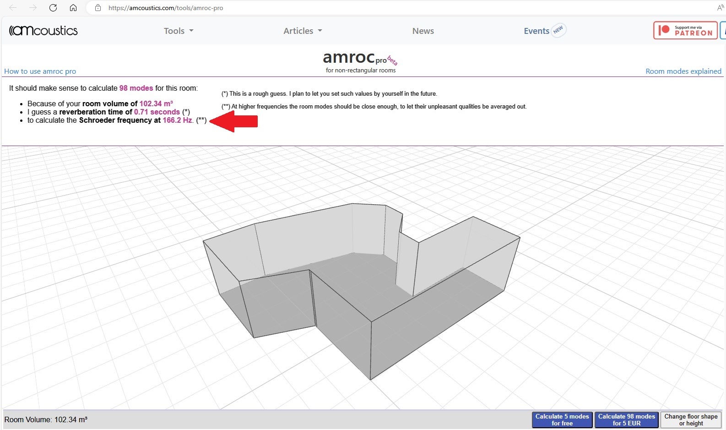Click 'Room Volume: 102.34 m³' status text
726x430 pixels.
coord(46,419)
